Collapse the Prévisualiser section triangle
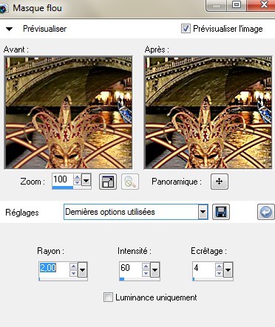 point(9,29)
